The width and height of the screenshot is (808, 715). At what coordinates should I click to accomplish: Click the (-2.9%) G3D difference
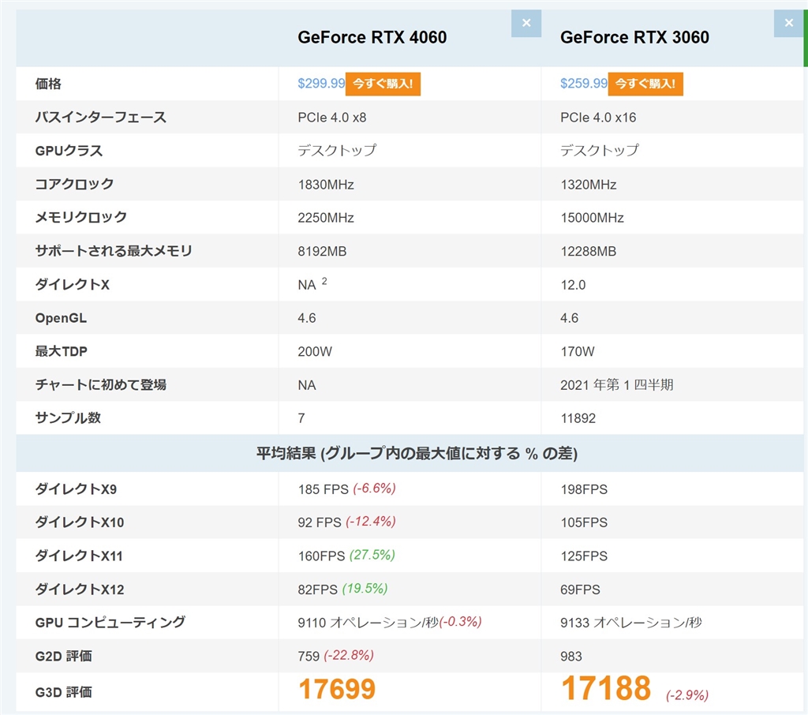[x=687, y=695]
